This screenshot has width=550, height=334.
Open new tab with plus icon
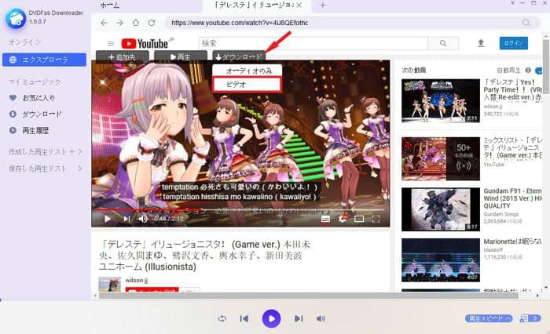click(323, 5)
